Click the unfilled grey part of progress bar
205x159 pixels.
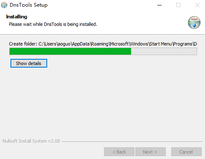(x=164, y=51)
